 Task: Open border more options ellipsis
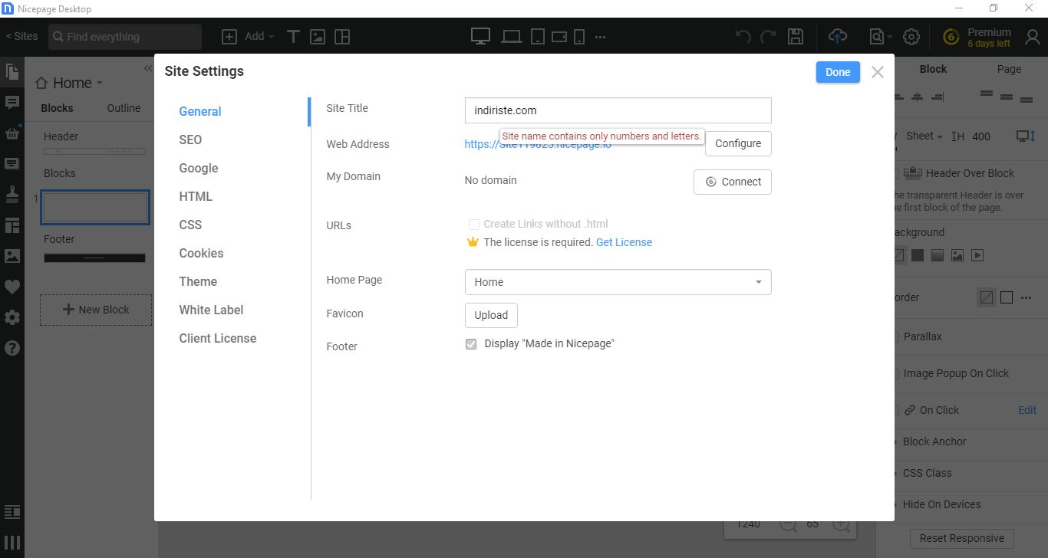1027,297
